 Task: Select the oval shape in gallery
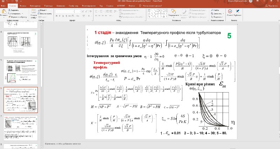(x=161, y=11)
